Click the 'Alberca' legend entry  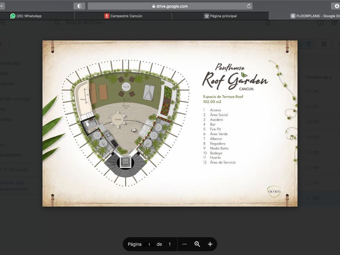pos(216,139)
